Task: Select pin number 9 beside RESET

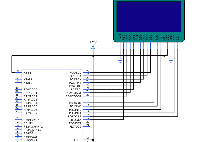Action: pos(18,71)
